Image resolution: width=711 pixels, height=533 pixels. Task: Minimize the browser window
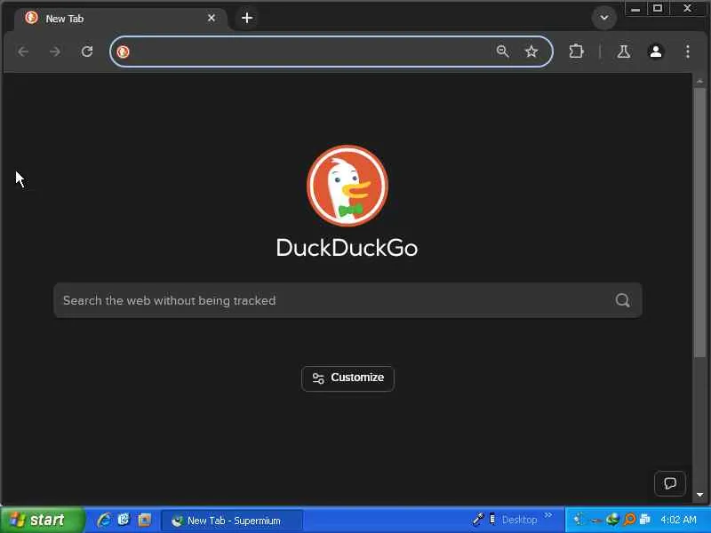(x=635, y=9)
